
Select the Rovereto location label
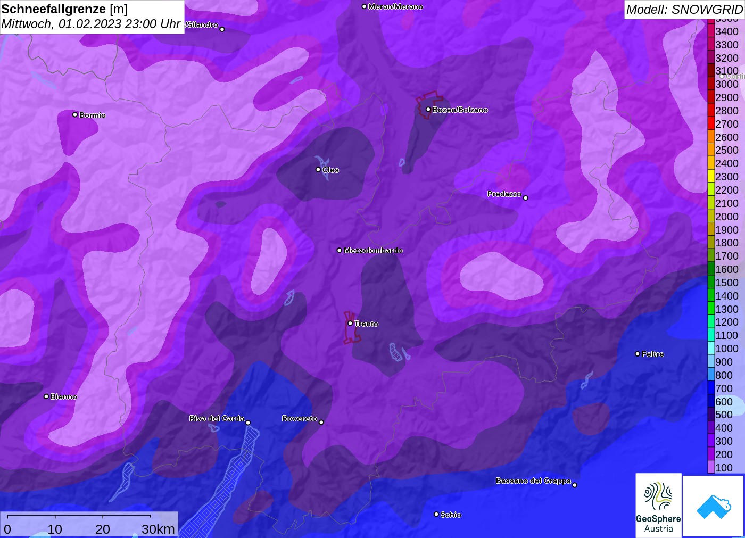point(299,418)
